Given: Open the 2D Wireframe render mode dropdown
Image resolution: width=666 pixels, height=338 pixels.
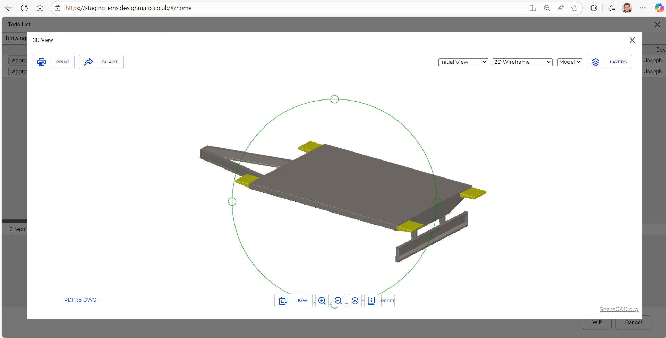Looking at the screenshot, I should pos(522,62).
